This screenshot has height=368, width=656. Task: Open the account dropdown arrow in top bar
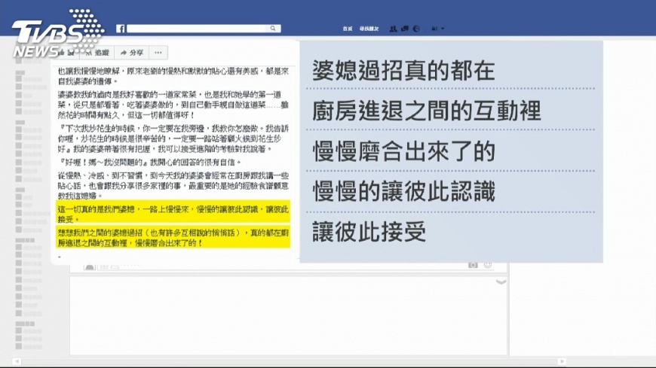[x=443, y=29]
